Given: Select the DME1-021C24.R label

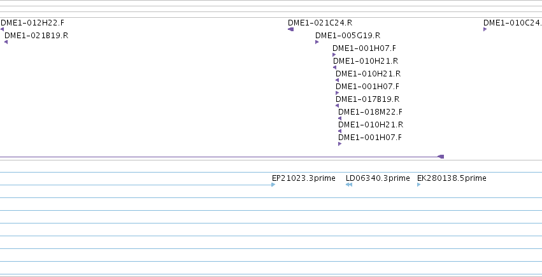Looking at the screenshot, I should pyautogui.click(x=320, y=23).
